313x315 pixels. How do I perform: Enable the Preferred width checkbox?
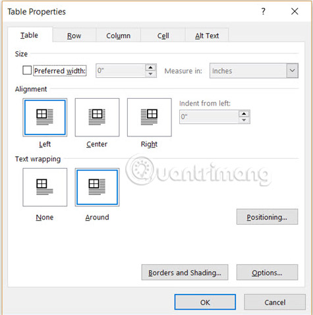click(27, 71)
